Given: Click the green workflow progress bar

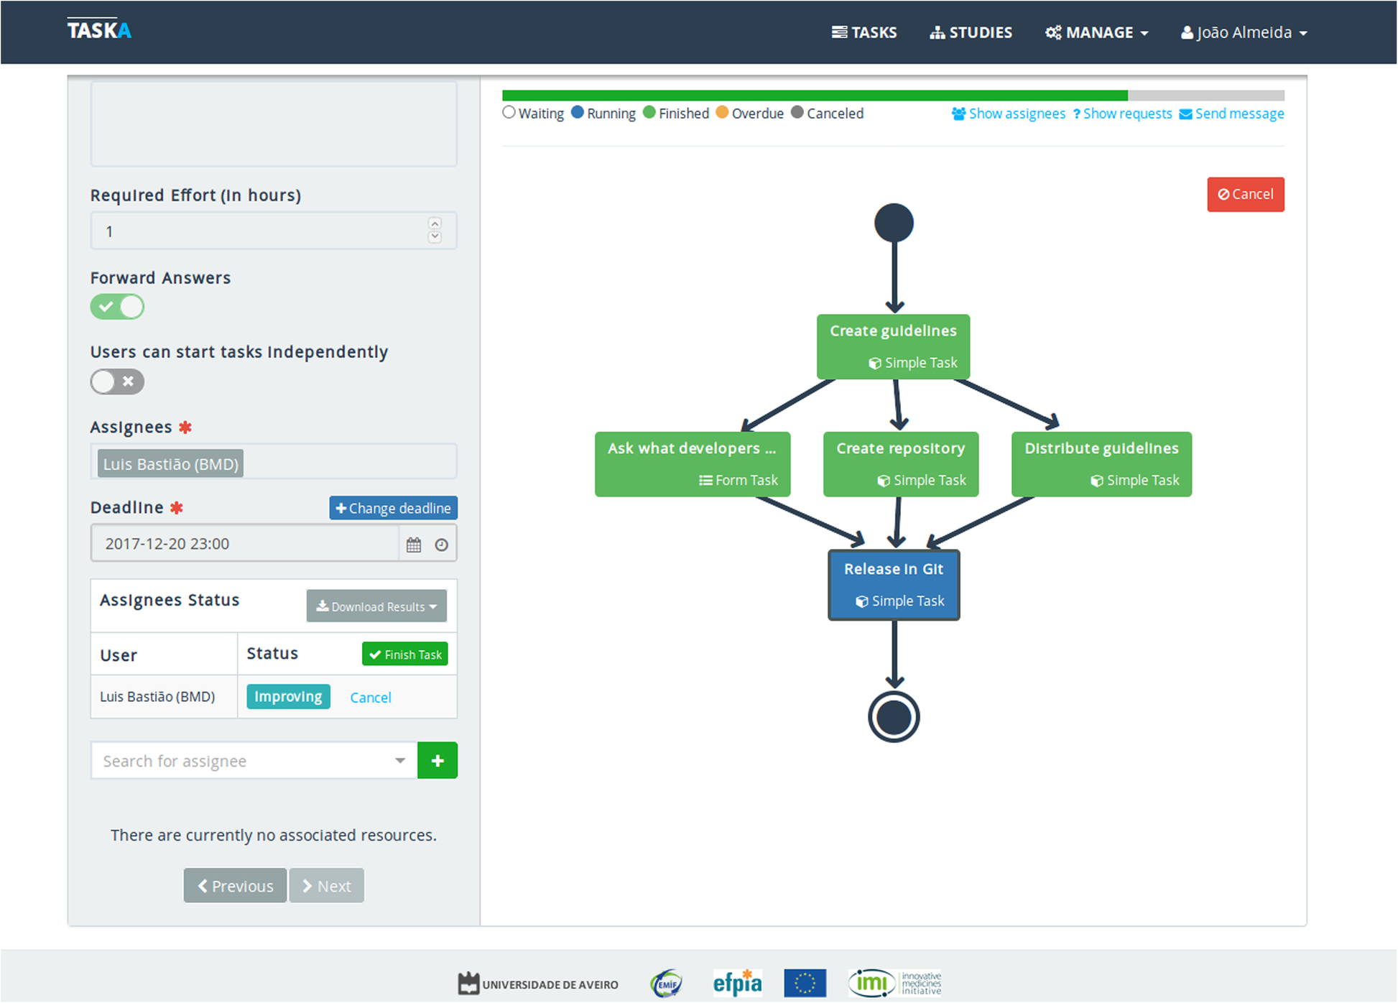Looking at the screenshot, I should [x=815, y=96].
